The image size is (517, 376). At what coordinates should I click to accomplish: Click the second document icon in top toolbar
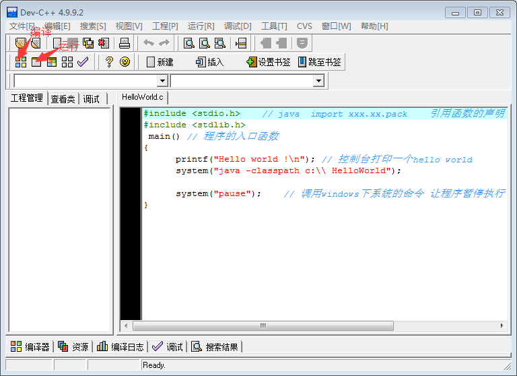coord(36,43)
